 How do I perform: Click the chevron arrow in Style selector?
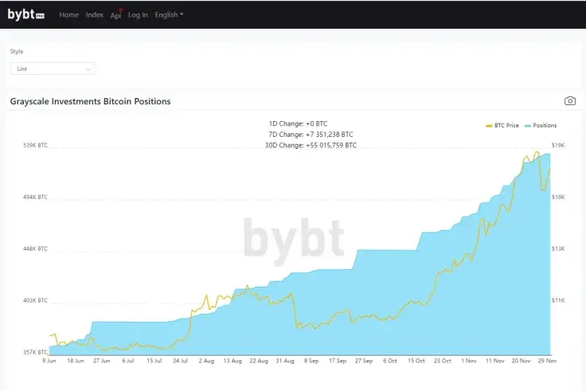[88, 69]
